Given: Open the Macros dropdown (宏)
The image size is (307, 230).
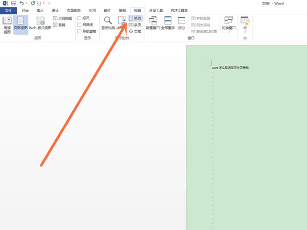Looking at the screenshot, I should [245, 24].
